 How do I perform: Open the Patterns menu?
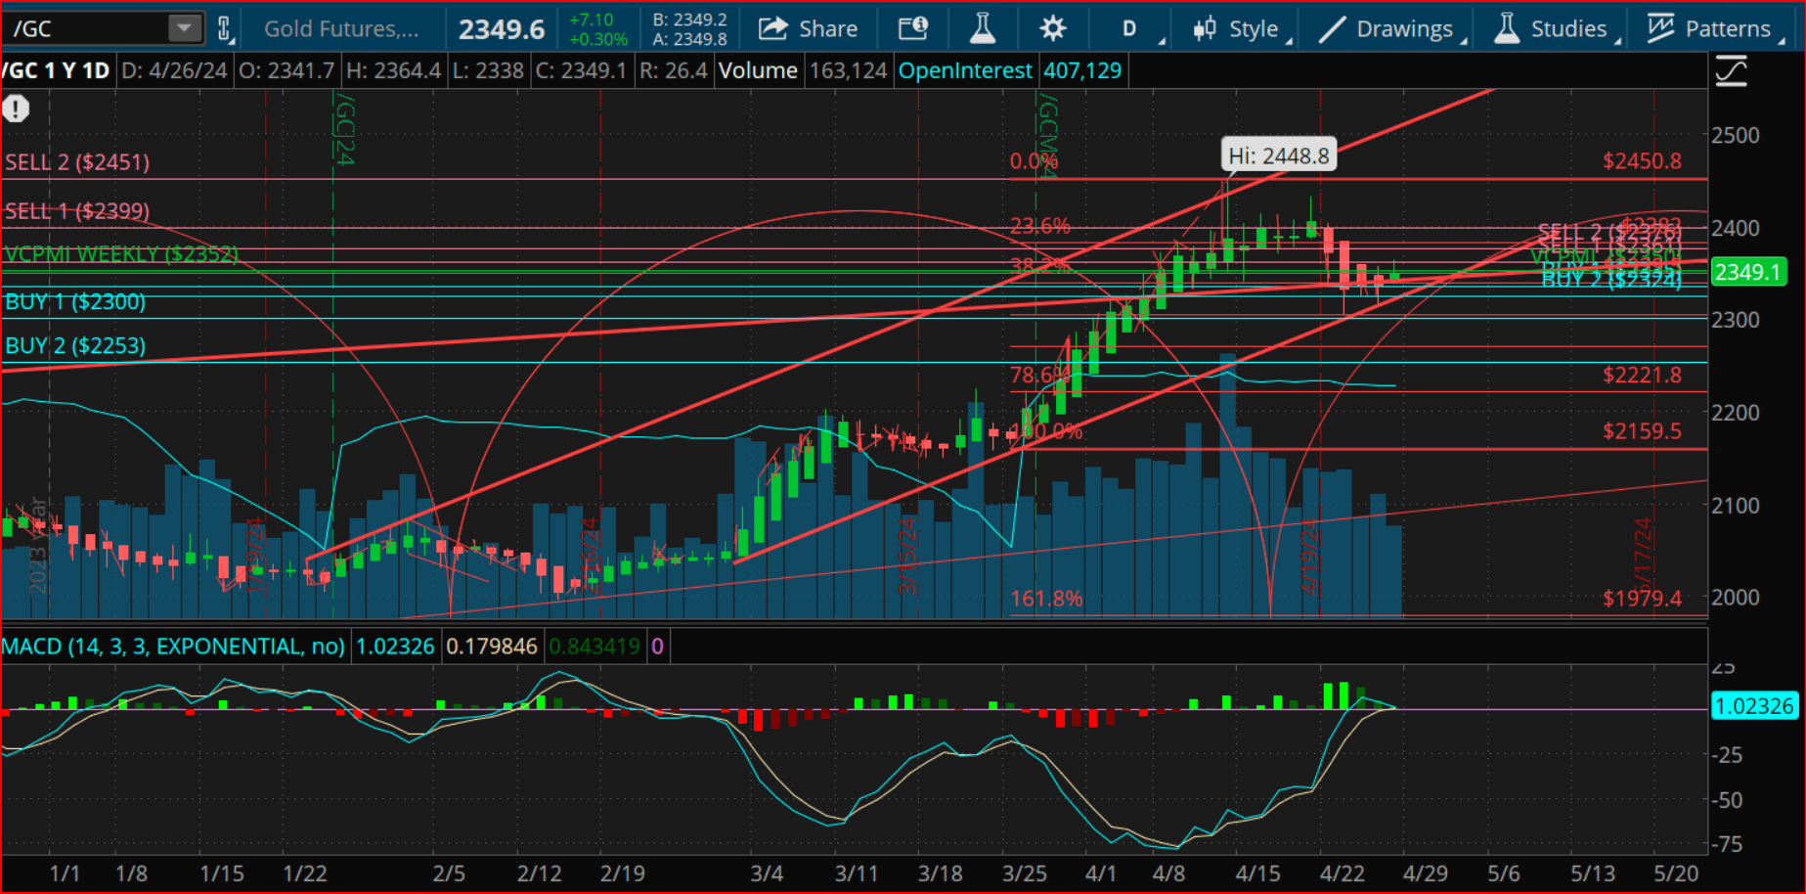tap(1716, 28)
